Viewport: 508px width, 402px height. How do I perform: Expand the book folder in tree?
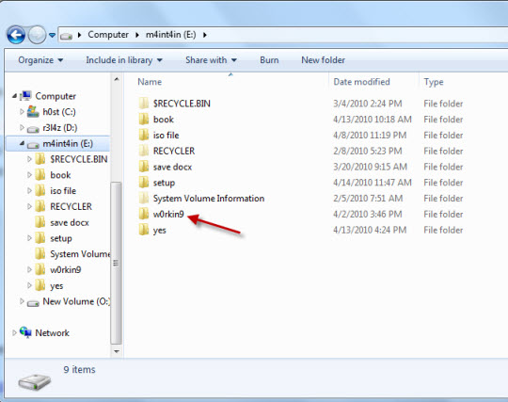[29, 175]
